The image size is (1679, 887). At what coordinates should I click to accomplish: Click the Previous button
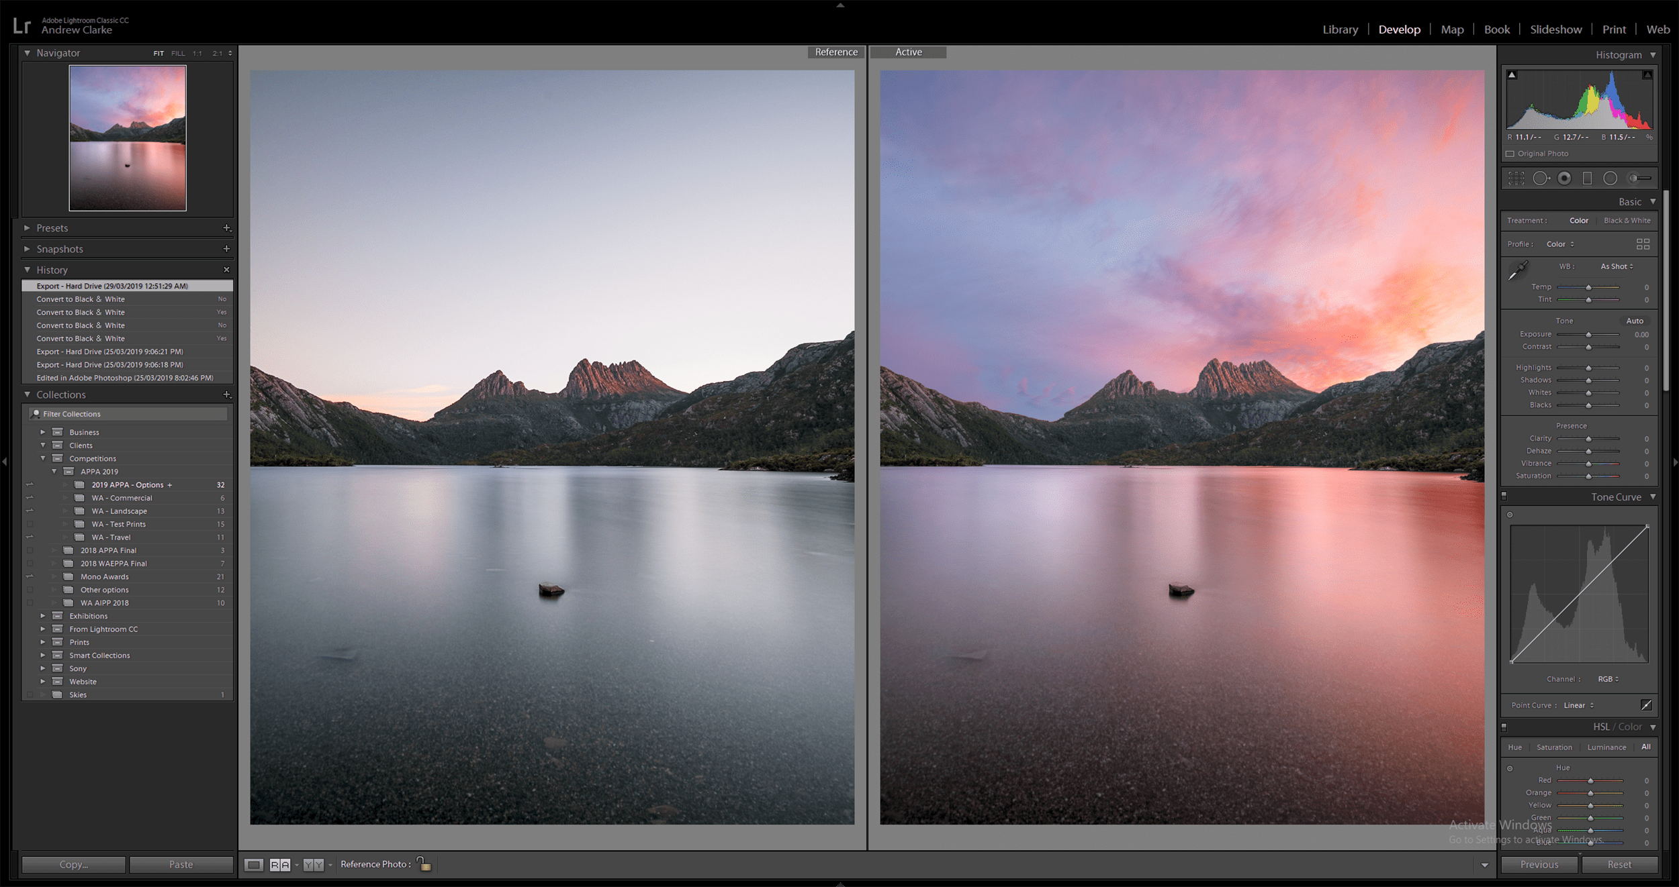[x=1539, y=864]
